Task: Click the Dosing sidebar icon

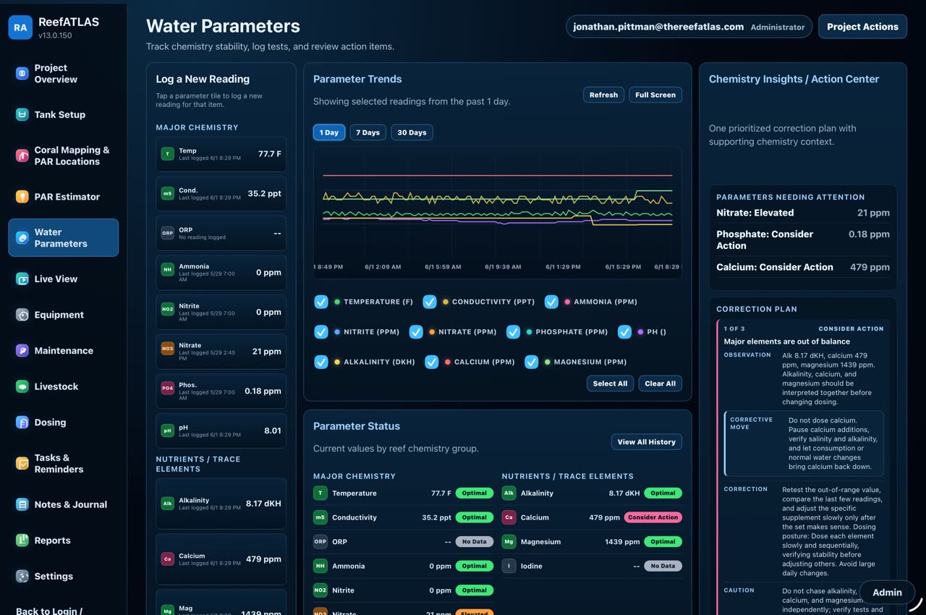Action: pos(22,423)
